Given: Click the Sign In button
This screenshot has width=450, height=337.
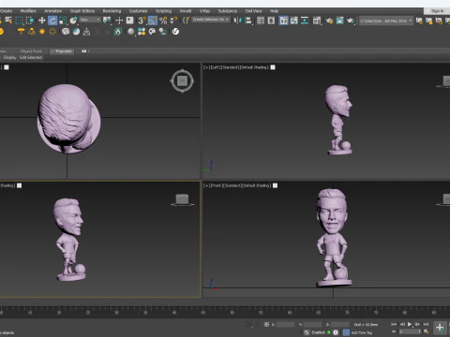Looking at the screenshot, I should (437, 11).
